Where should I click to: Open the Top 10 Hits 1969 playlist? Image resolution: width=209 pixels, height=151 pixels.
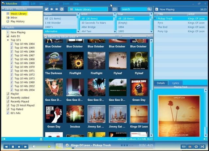point(24,63)
